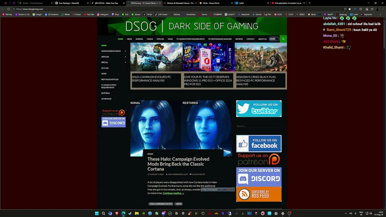The width and height of the screenshot is (386, 217).
Task: Go to Videos in the top navigation
Action: pos(150,39)
